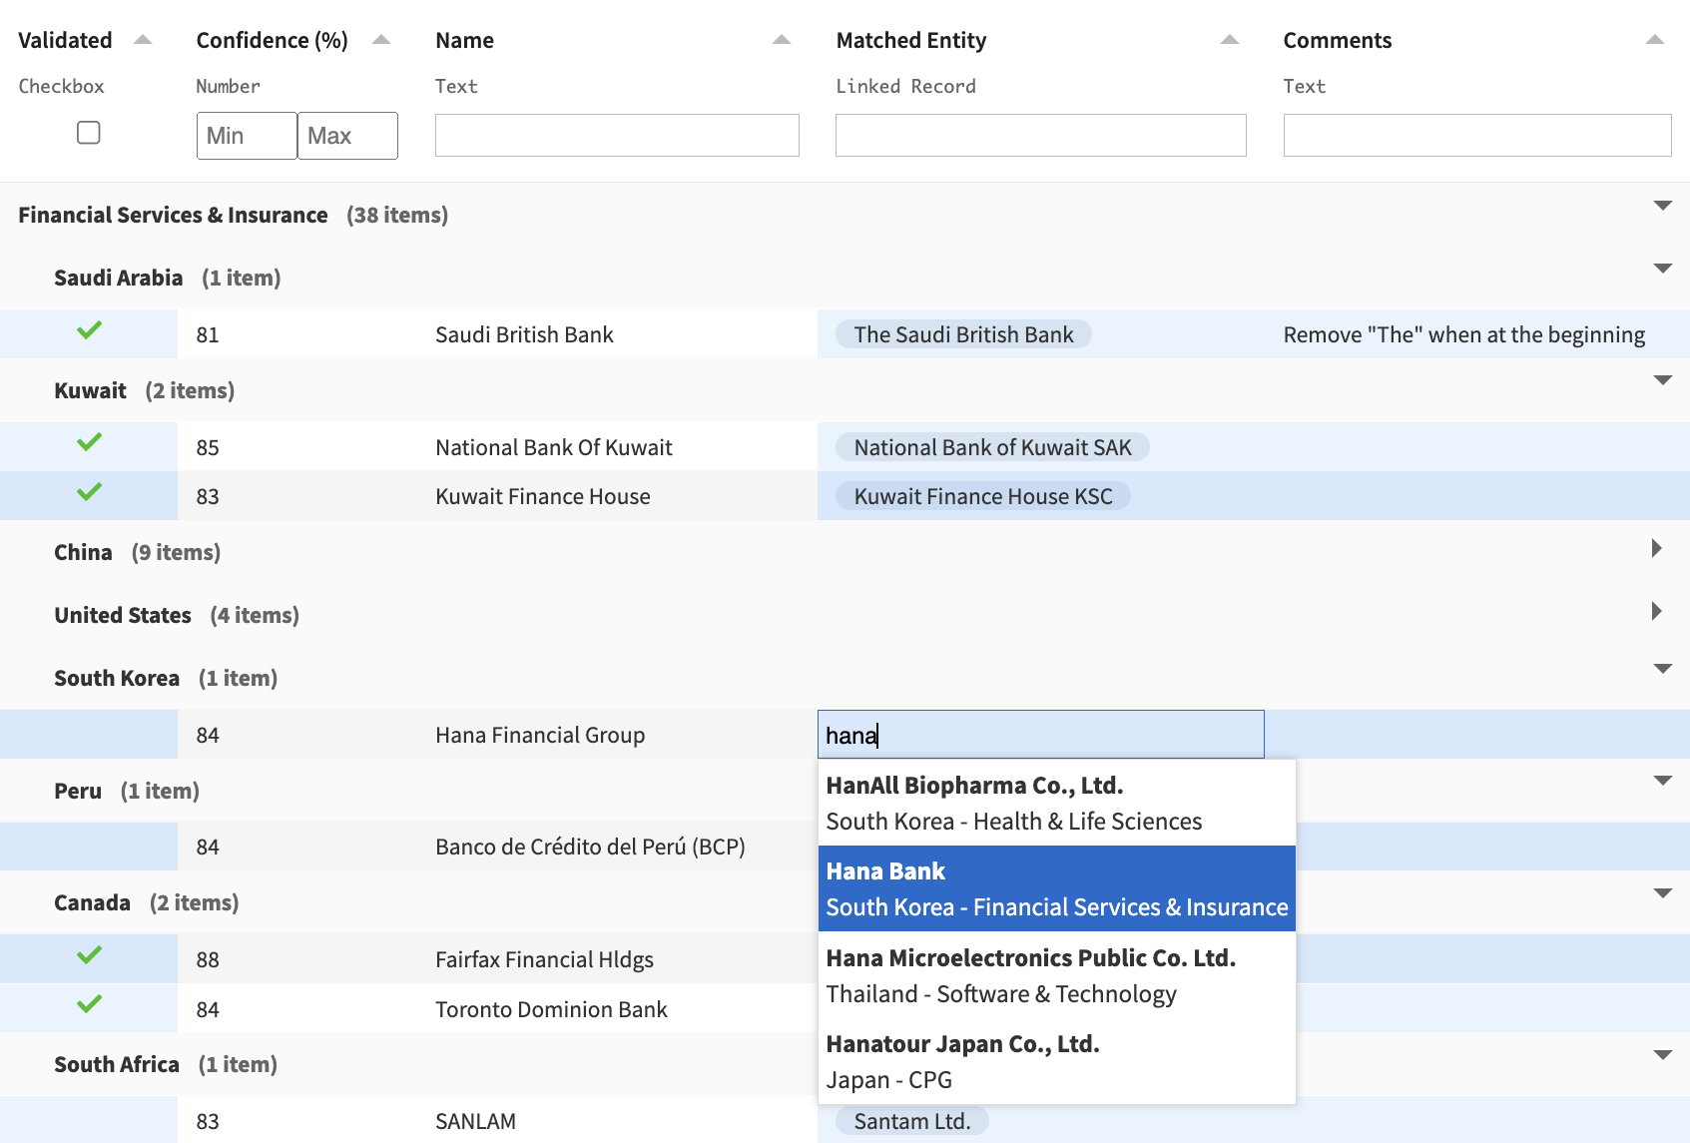Click the sort arrow on the Name column
The image size is (1690, 1143).
781,38
